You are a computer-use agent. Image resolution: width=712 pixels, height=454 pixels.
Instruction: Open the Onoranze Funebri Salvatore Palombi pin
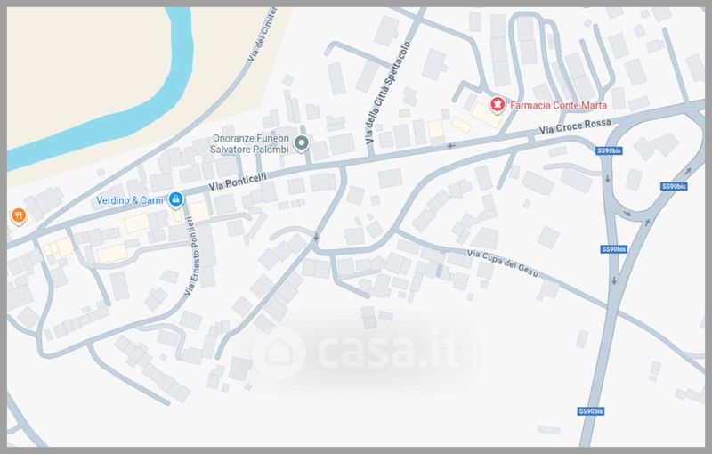[x=301, y=143]
